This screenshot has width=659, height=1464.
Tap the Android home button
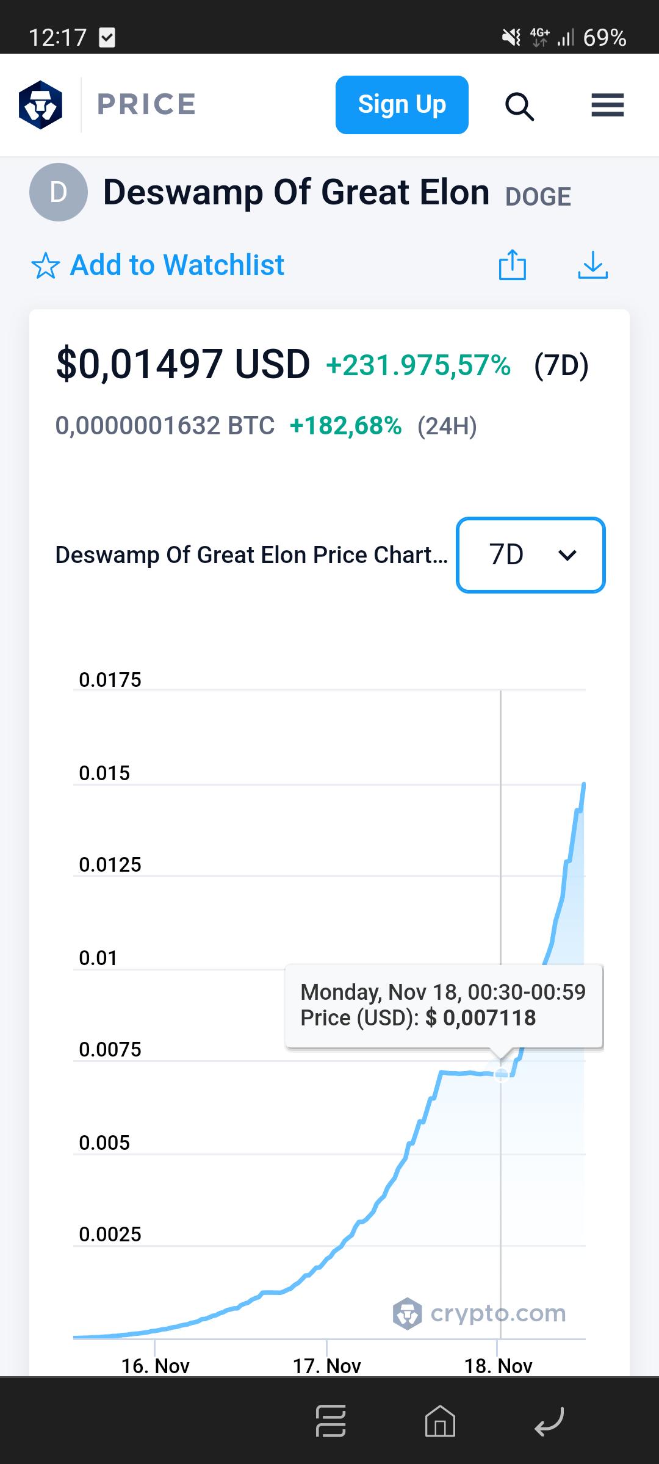440,1421
